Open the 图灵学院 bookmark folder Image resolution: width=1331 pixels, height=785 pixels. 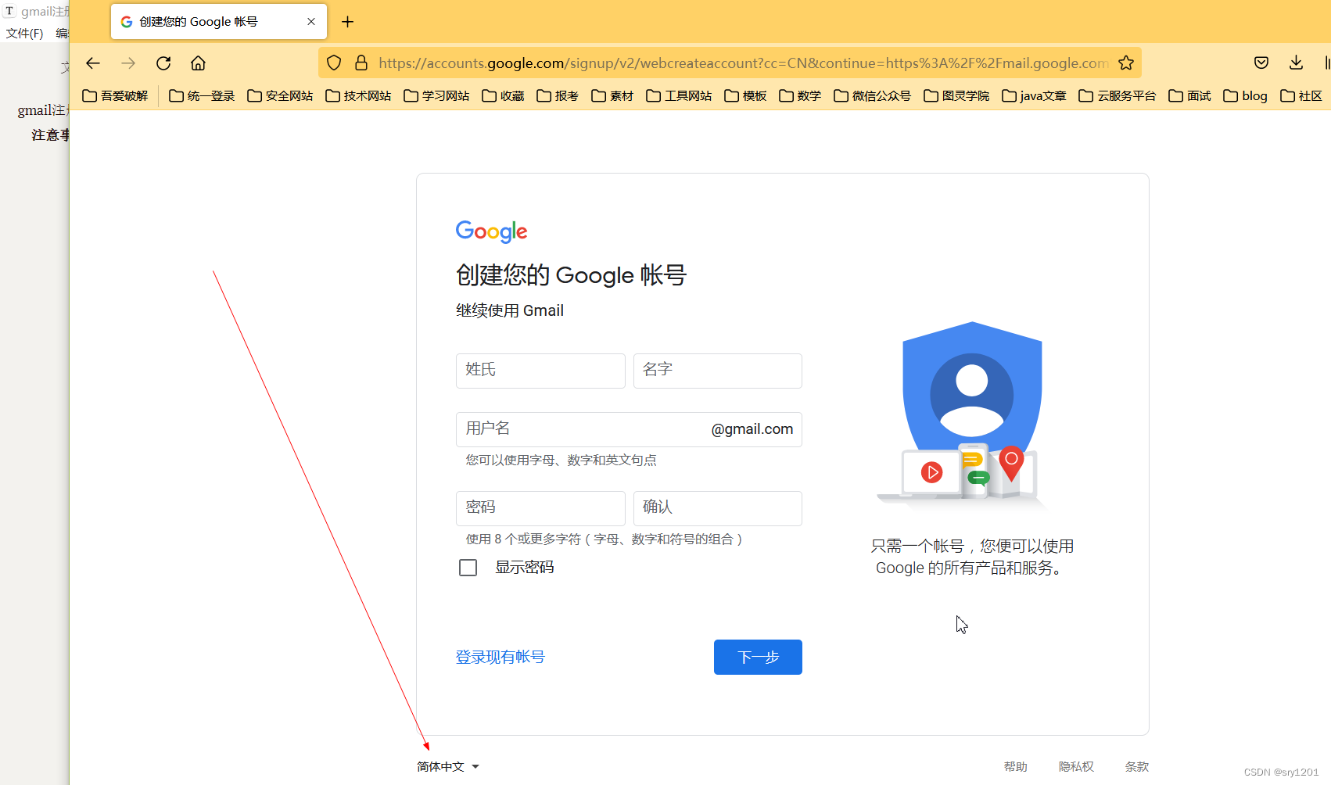[x=956, y=95]
